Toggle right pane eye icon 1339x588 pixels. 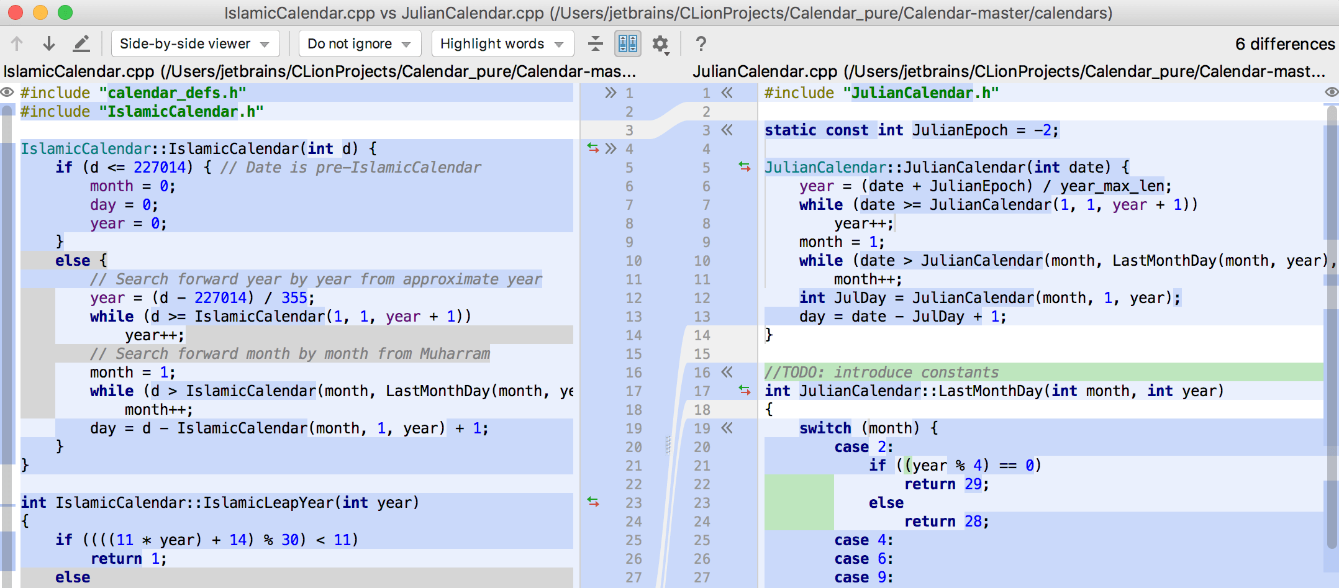click(x=1331, y=93)
